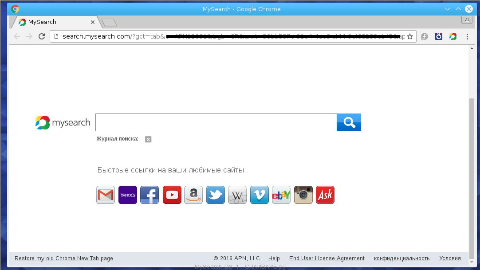Bookmark this page with the star icon
The height and width of the screenshot is (270, 480).
410,36
